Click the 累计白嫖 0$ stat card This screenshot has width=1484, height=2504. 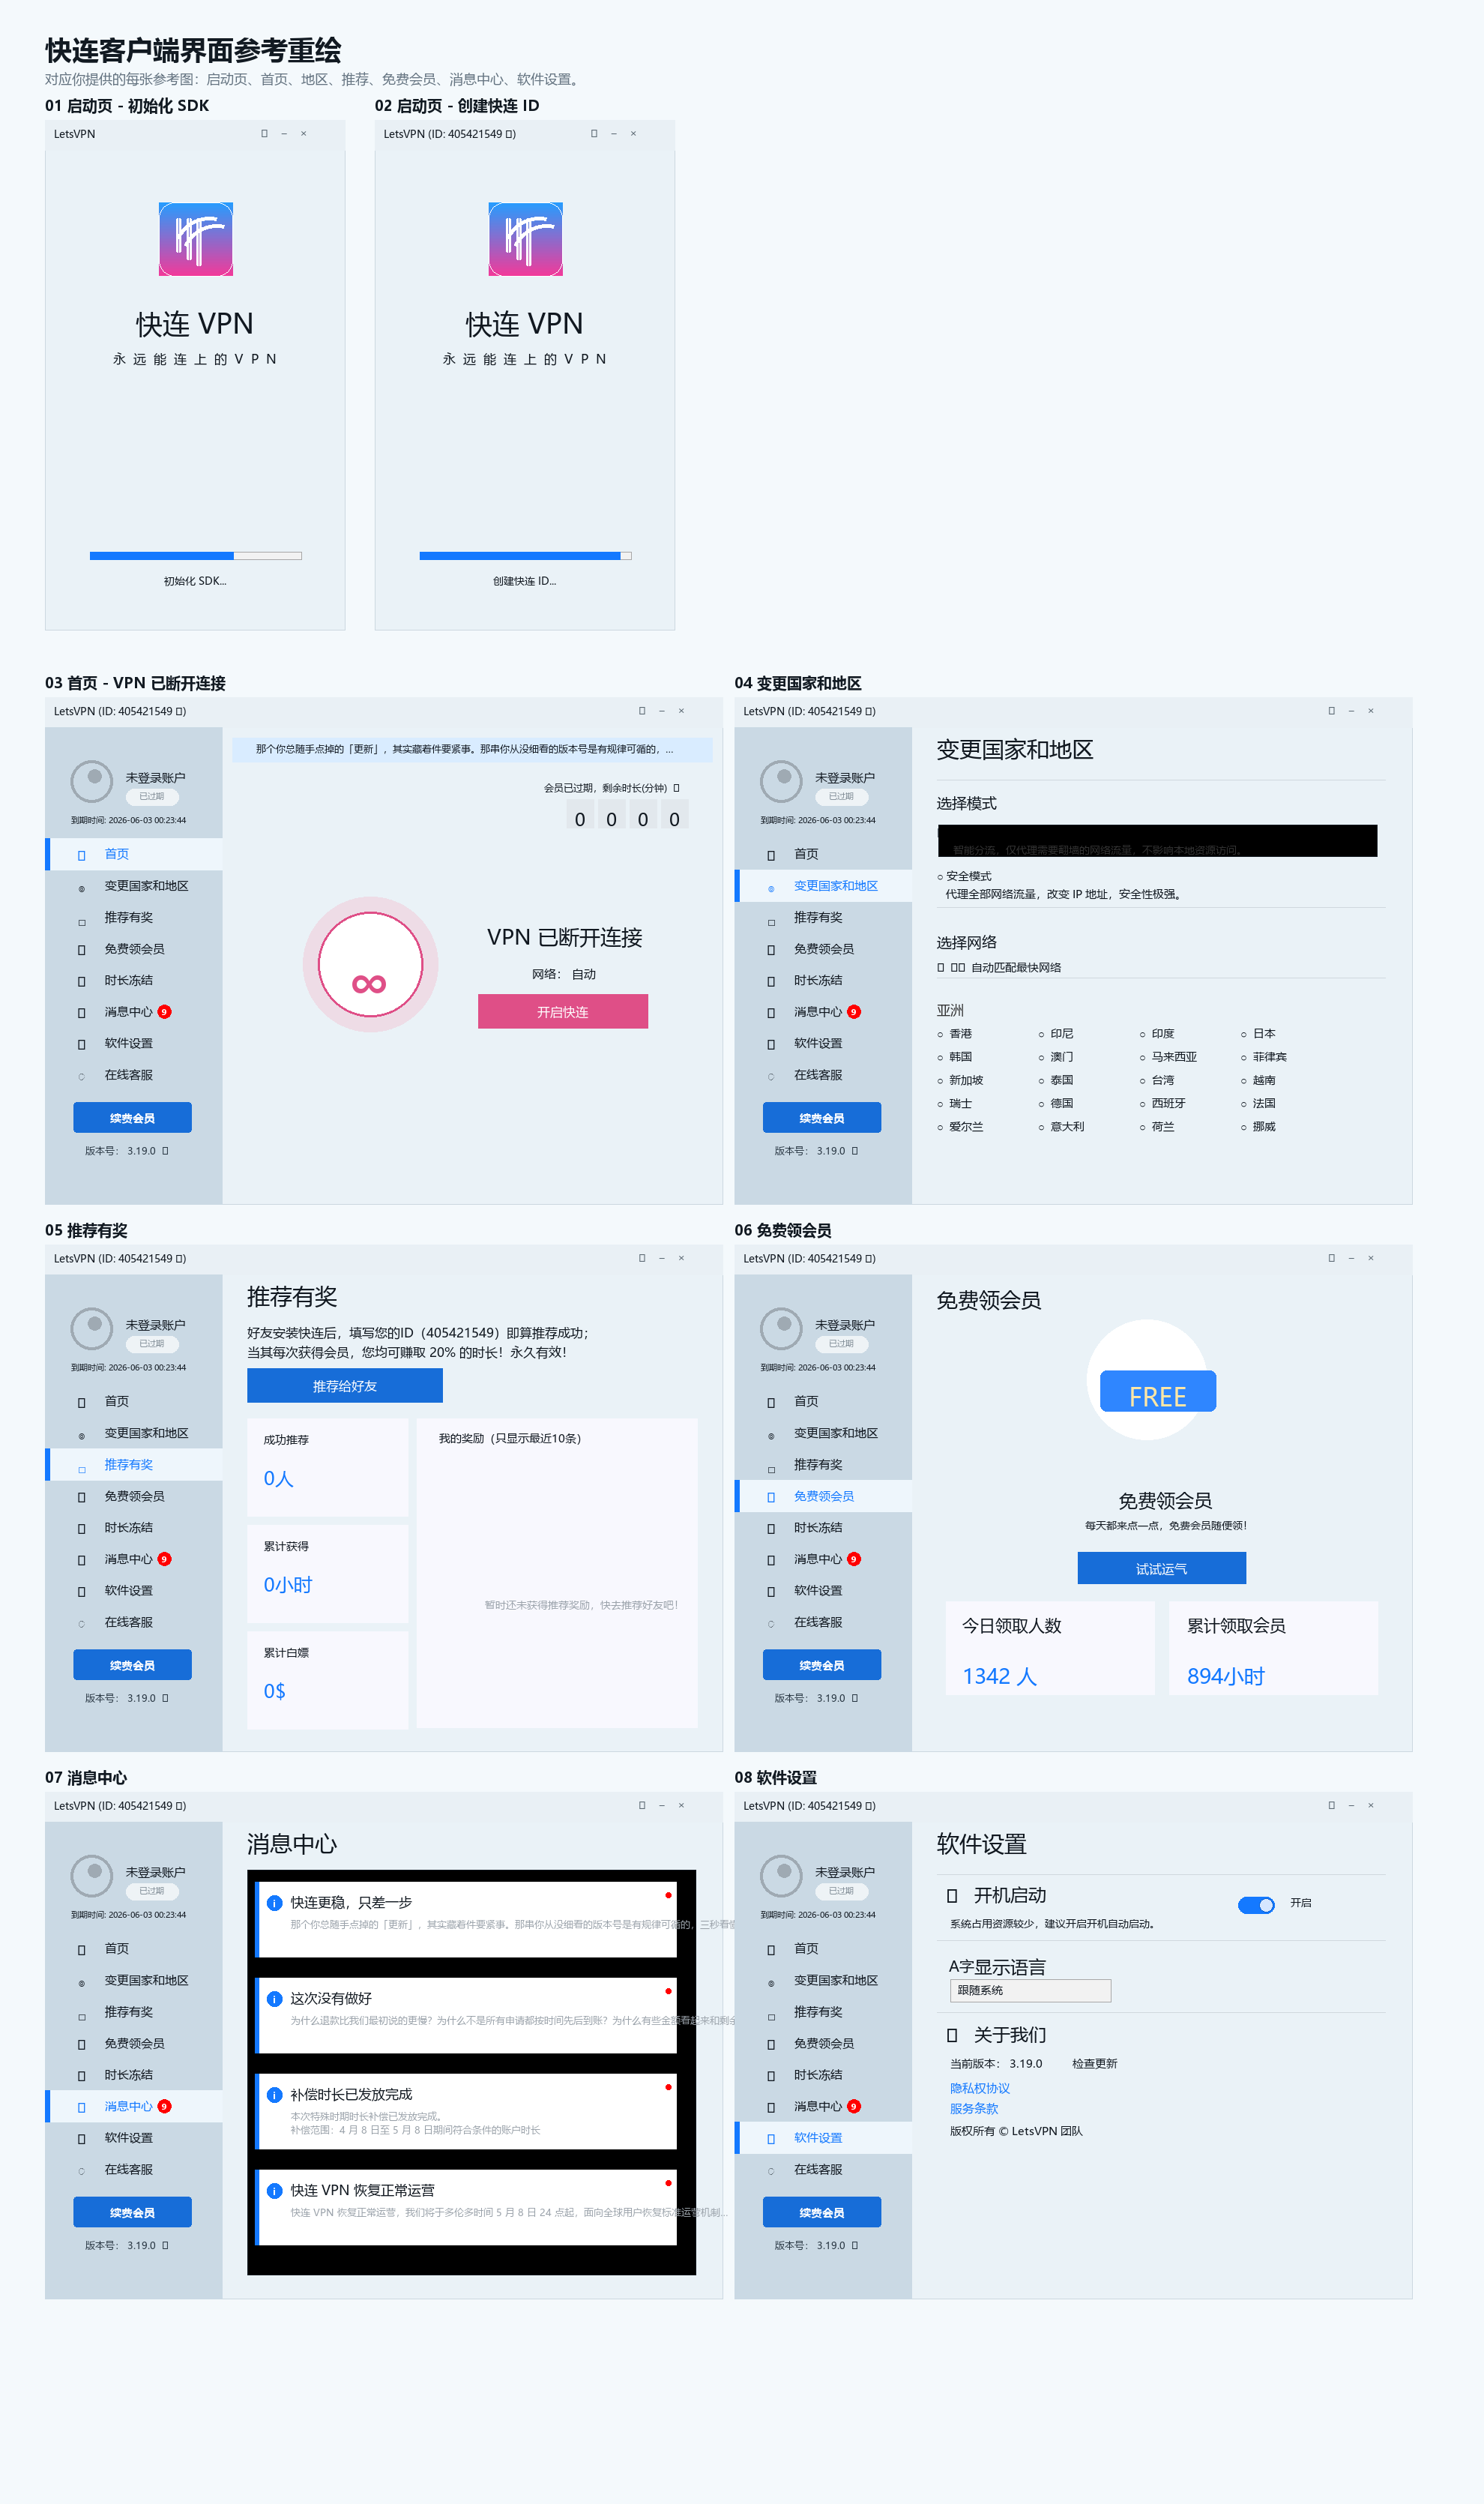pyautogui.click(x=328, y=1680)
